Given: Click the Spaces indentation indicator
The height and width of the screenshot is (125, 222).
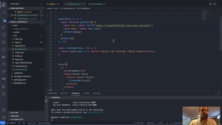Looking at the screenshot, I should coord(151,123).
